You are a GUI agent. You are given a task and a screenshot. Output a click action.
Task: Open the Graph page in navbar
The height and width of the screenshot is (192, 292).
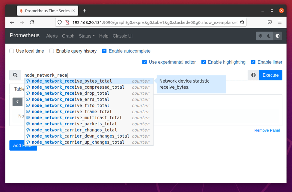(x=68, y=36)
